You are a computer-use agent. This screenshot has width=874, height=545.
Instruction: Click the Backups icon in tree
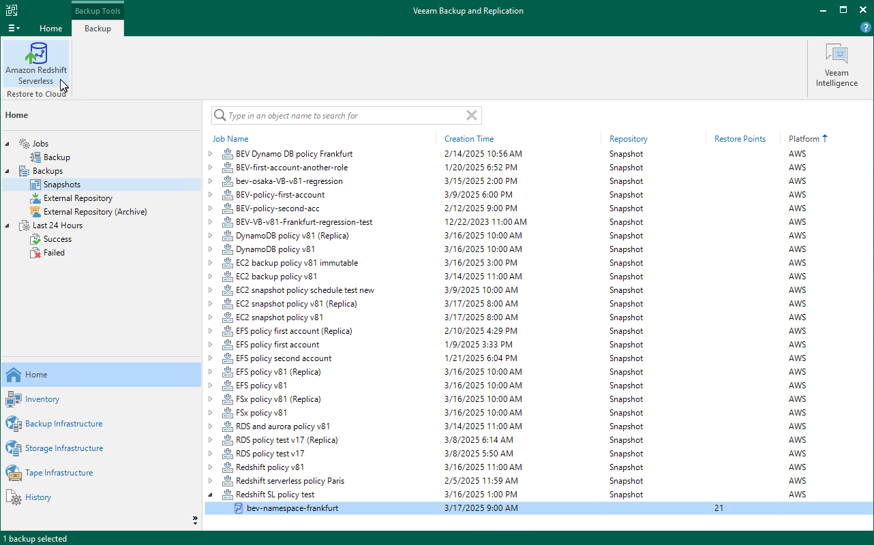(24, 171)
